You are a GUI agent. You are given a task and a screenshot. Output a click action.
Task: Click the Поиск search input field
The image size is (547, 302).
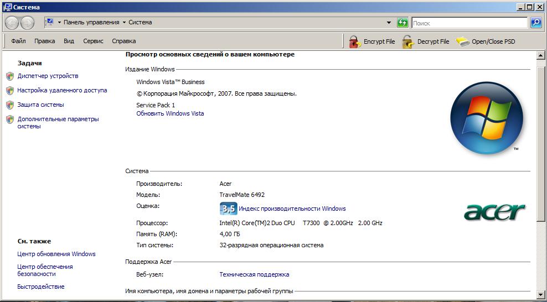coord(469,23)
